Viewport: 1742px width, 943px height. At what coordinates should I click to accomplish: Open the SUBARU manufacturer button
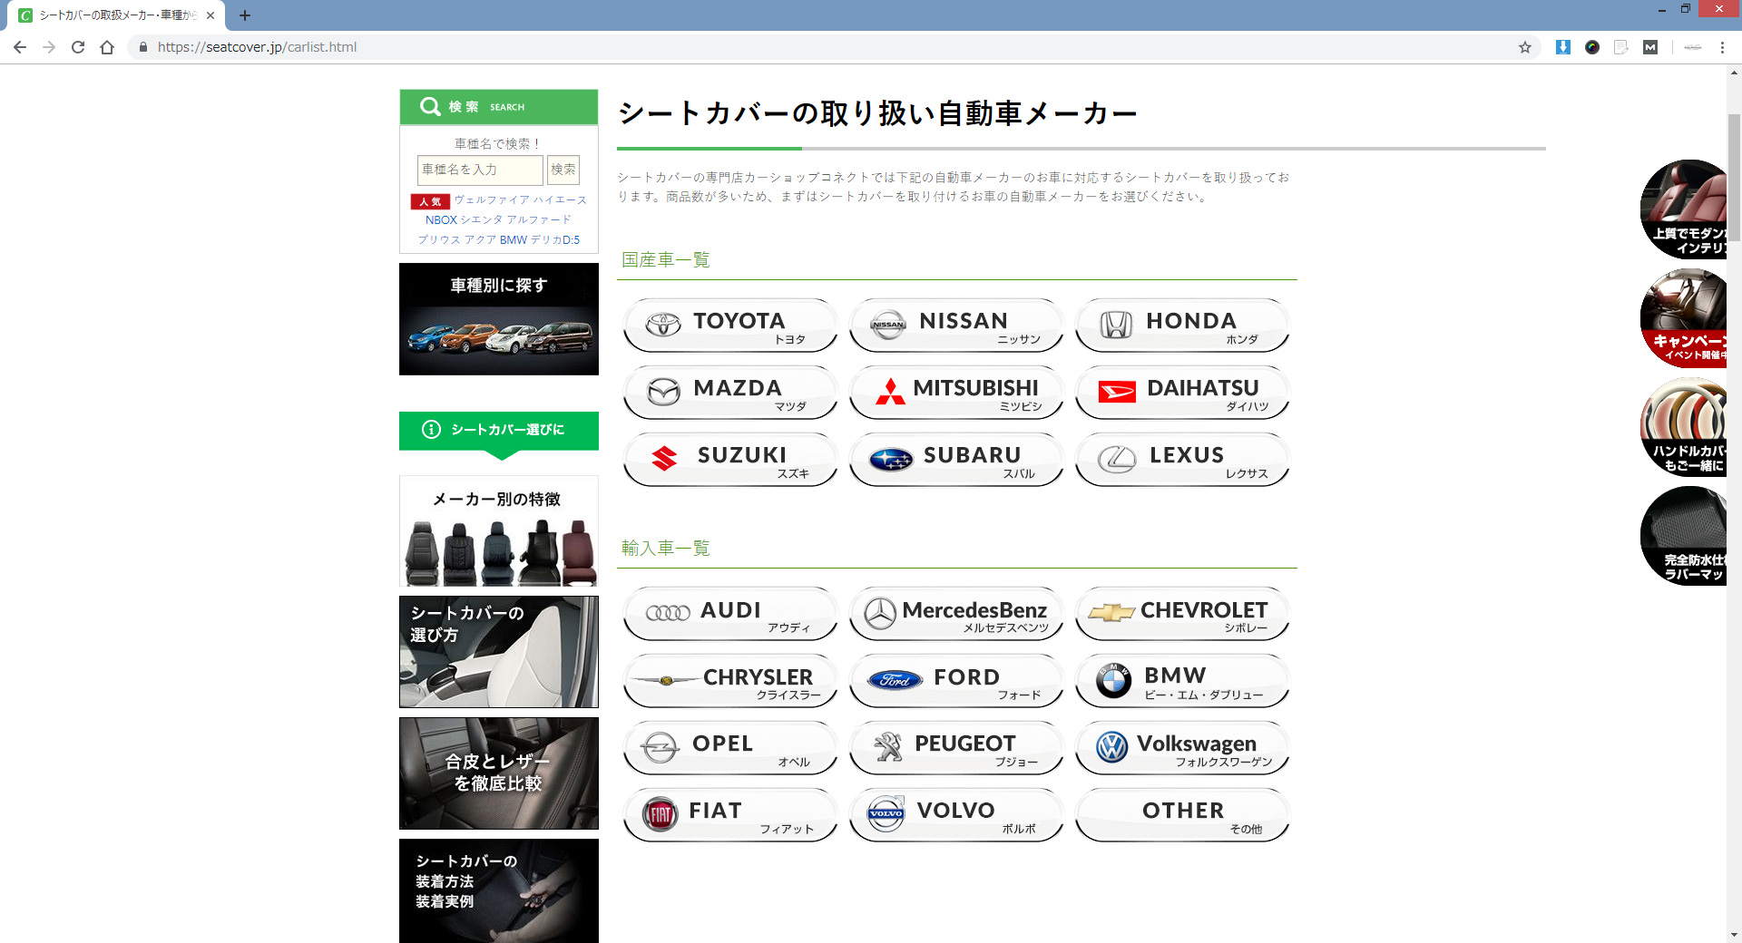point(956,460)
